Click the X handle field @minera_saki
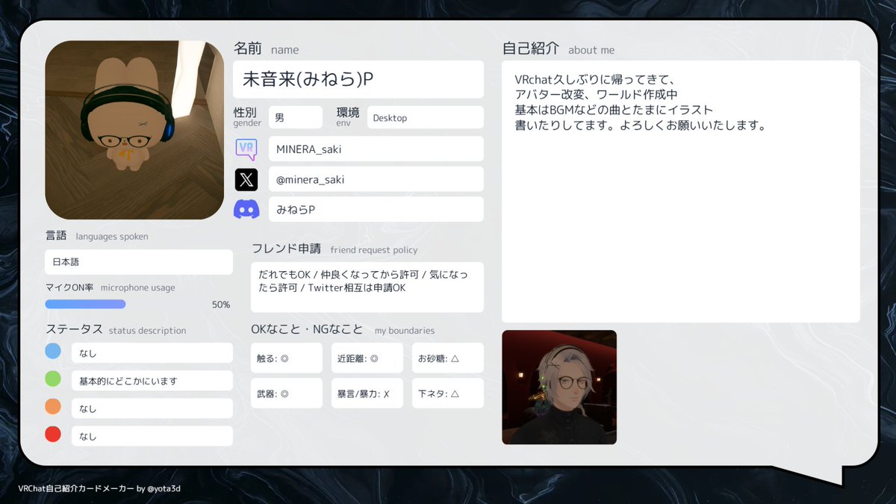 point(376,179)
